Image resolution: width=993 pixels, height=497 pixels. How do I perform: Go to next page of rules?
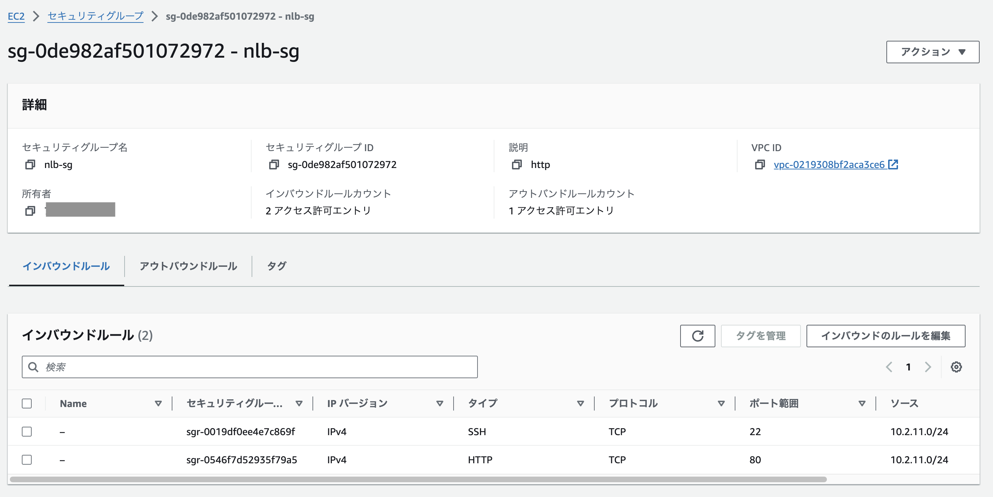click(x=928, y=367)
